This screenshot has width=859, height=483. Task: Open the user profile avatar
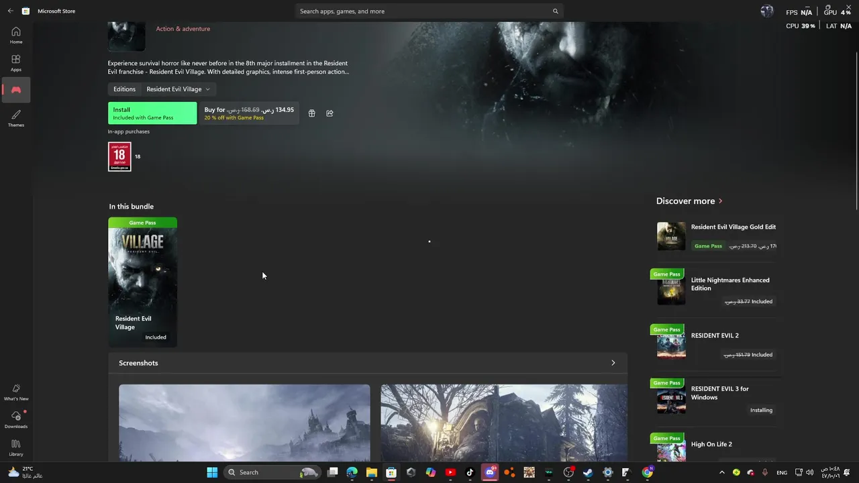tap(767, 11)
